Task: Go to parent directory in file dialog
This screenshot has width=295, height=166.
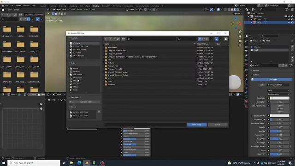Action: [x=114, y=39]
